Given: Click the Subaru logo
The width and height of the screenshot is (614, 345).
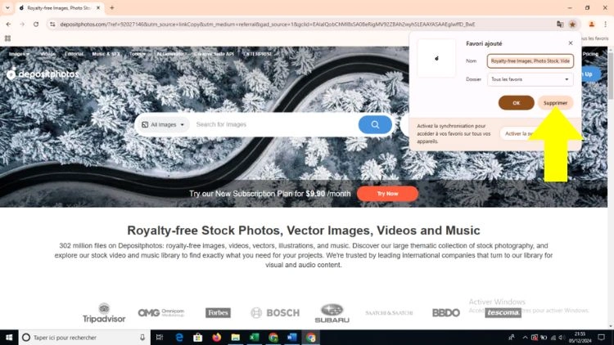Looking at the screenshot, I should [332, 313].
